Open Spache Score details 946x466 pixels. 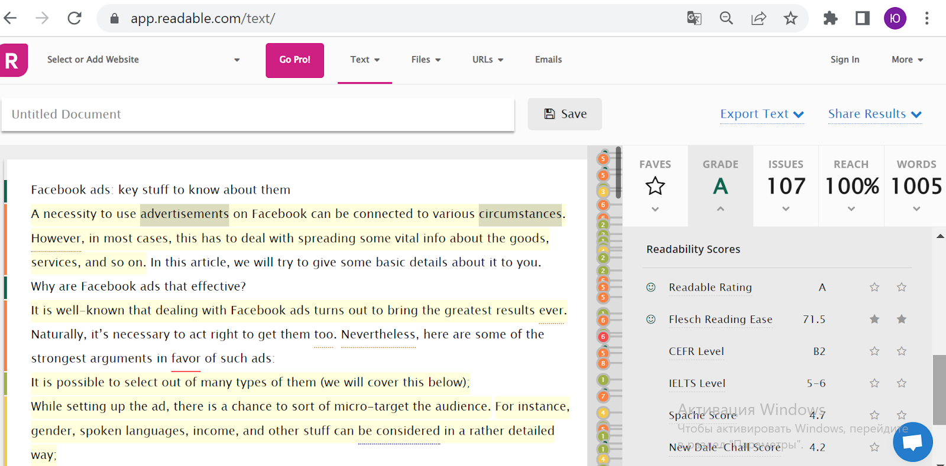(703, 415)
